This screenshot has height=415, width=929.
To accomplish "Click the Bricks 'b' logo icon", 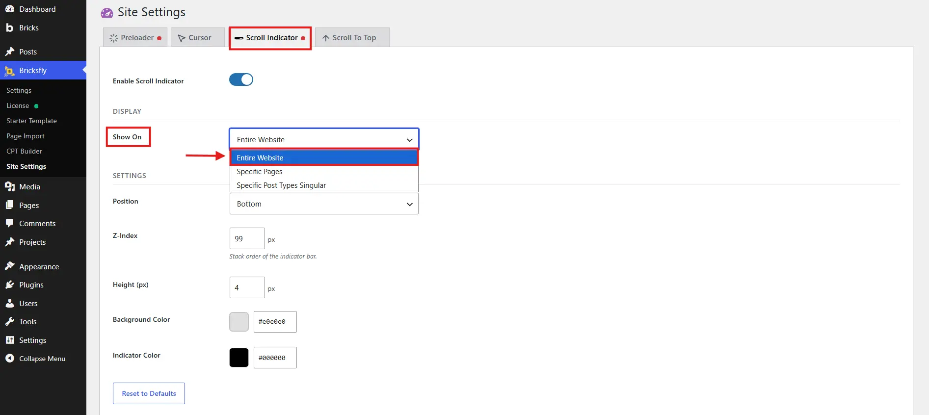I will coord(10,27).
